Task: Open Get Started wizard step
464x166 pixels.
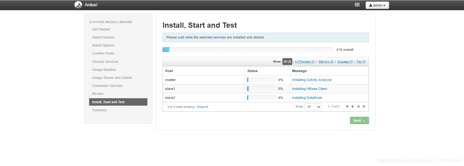Action: click(x=101, y=29)
